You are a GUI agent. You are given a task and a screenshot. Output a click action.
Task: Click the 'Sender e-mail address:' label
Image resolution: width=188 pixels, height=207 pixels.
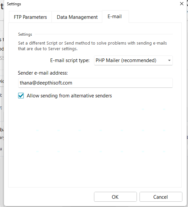coord(43,73)
